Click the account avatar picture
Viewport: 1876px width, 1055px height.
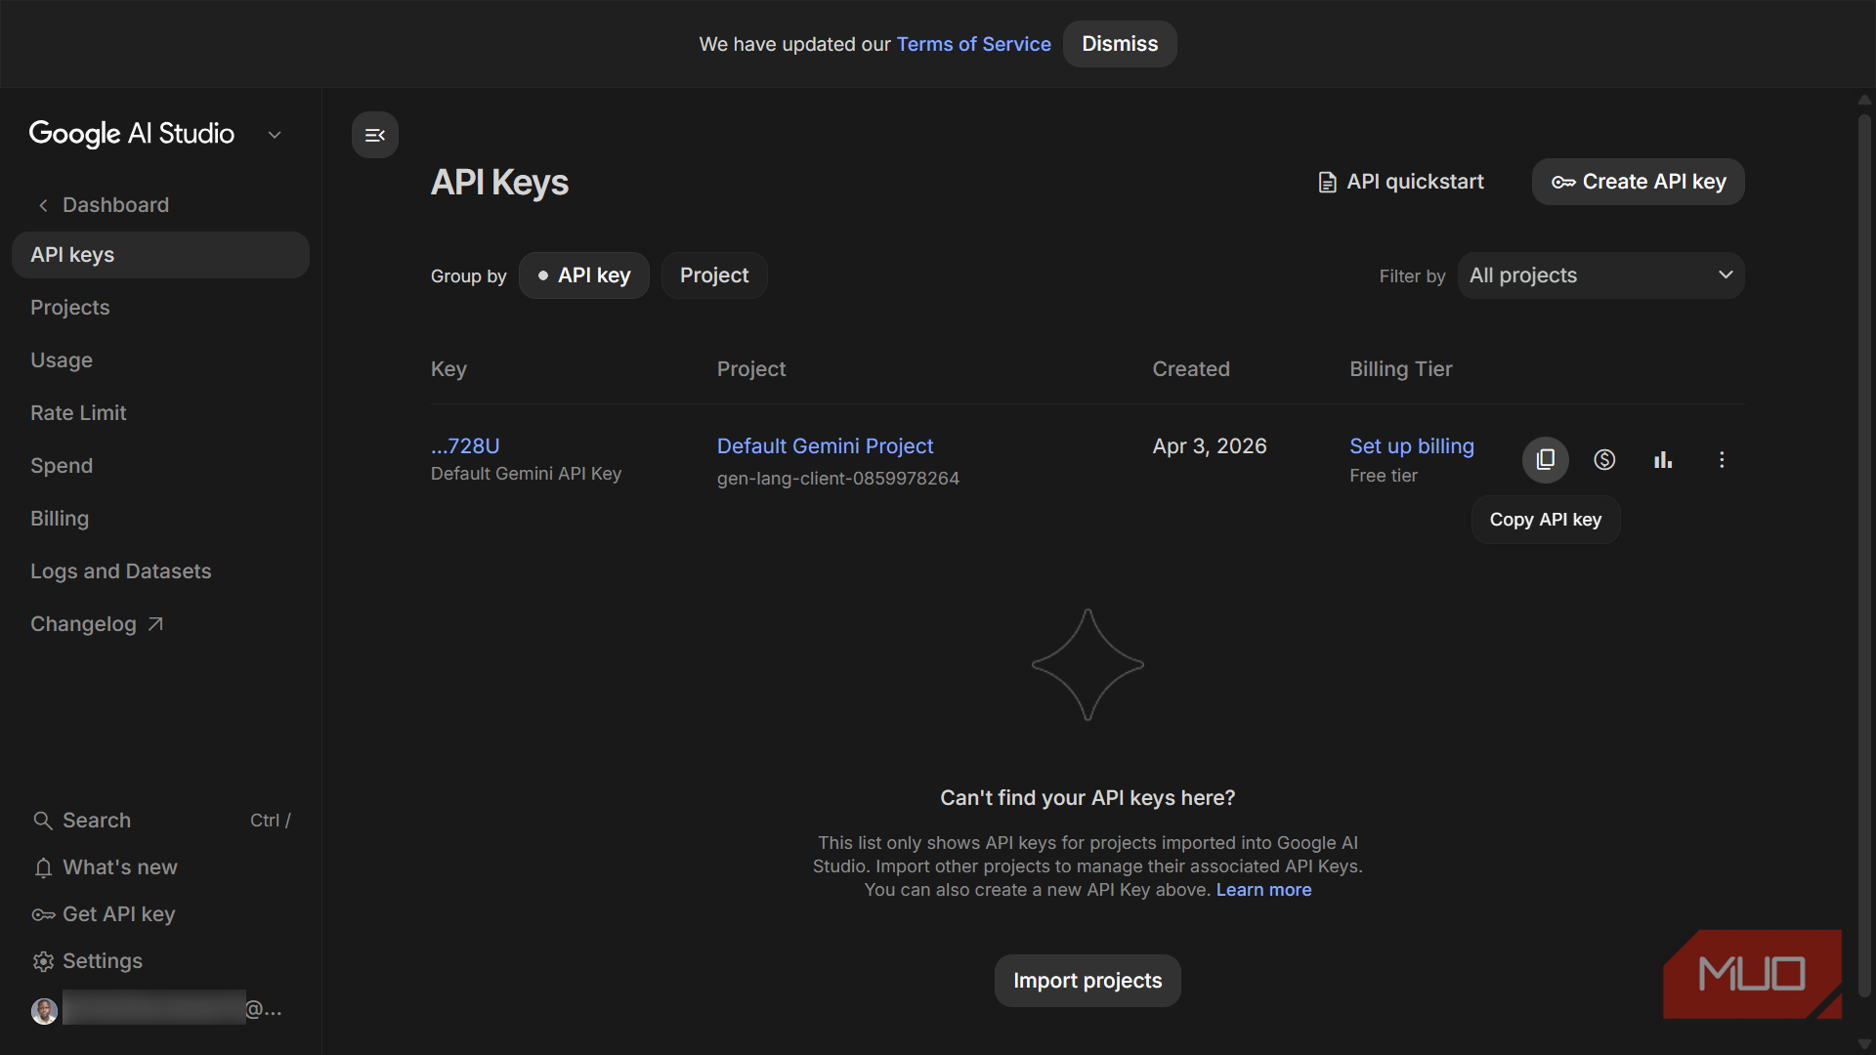click(x=44, y=1010)
